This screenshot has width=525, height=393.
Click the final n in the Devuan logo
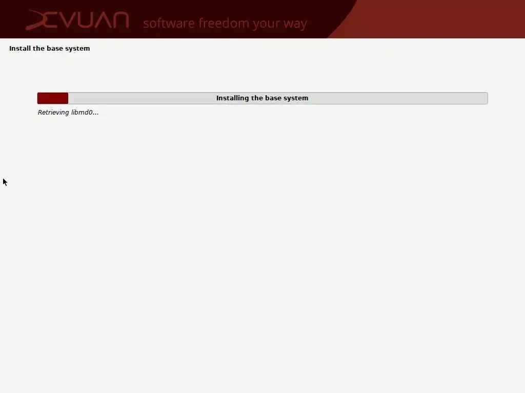coord(120,20)
